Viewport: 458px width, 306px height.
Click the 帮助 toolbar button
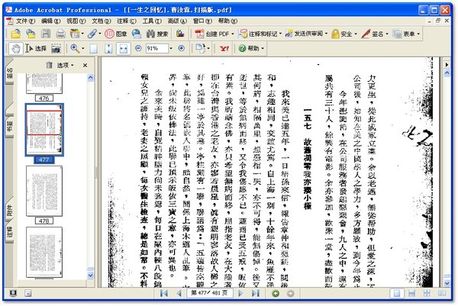coord(251,49)
